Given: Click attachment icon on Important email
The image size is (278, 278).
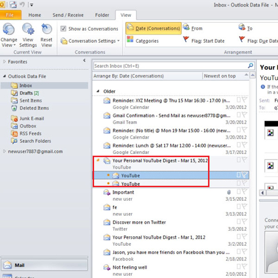Looking at the screenshot, I should pyautogui.click(x=229, y=192).
